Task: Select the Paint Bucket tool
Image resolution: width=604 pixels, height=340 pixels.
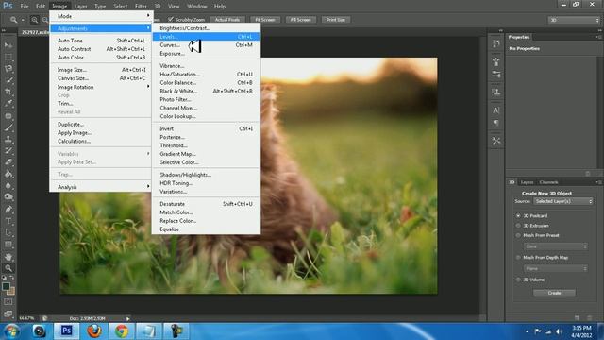Action: coord(8,174)
